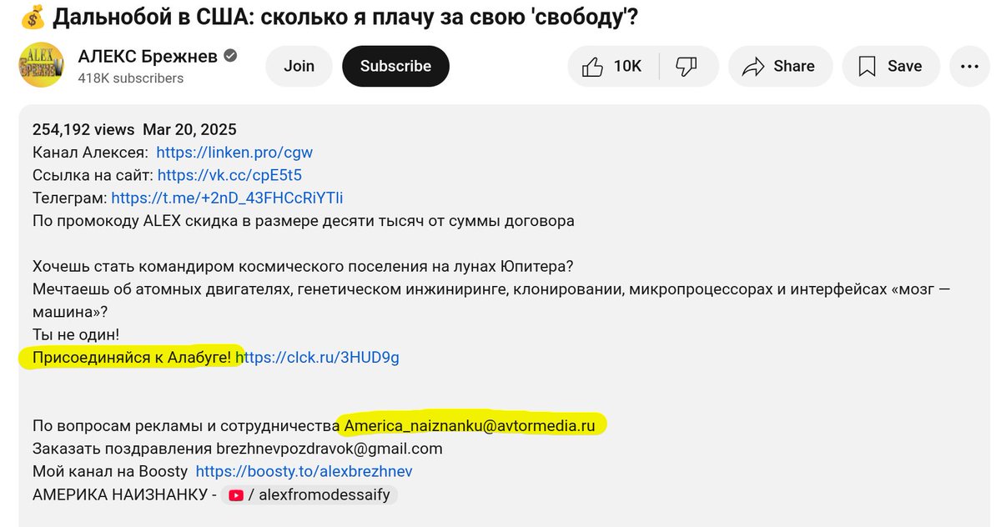
Task: Click the Mar 20, 2025 upload date
Action: coord(189,129)
